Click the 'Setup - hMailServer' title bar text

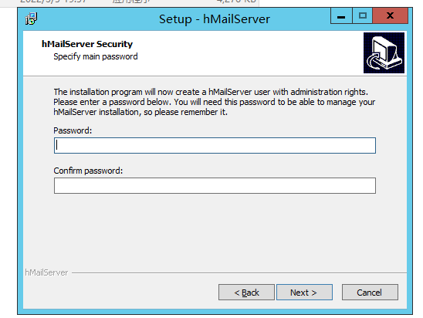pyautogui.click(x=214, y=19)
